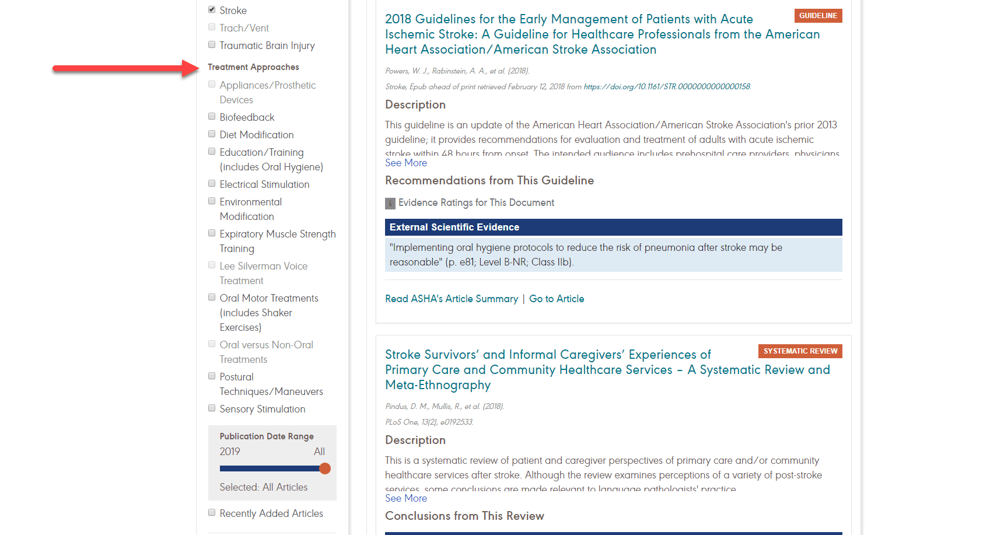Click the Publication Date Range slider handle

tap(325, 468)
